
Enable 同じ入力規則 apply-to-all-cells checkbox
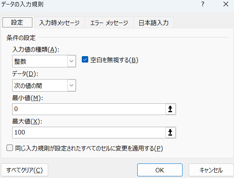(x=10, y=148)
